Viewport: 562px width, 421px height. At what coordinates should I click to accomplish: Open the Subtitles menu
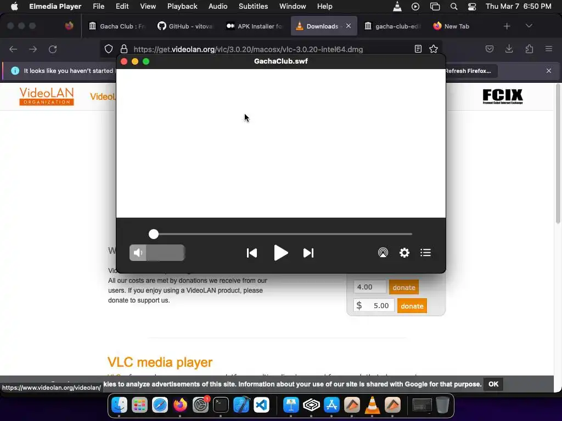[254, 7]
